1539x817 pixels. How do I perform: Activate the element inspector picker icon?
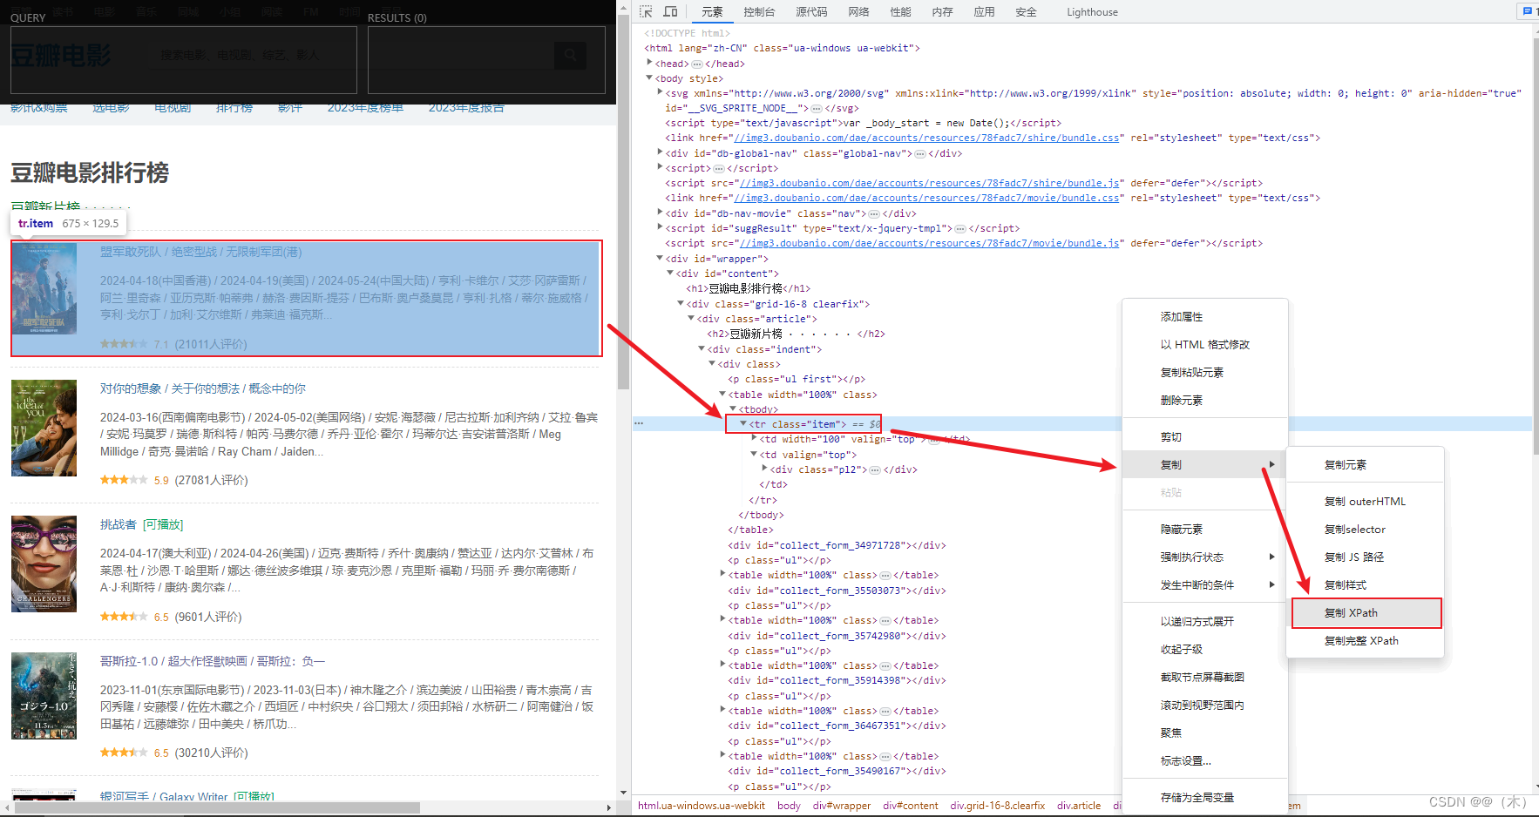(646, 11)
